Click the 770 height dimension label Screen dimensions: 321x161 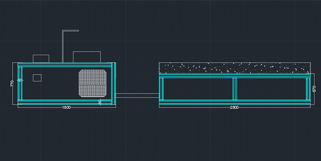[12, 83]
